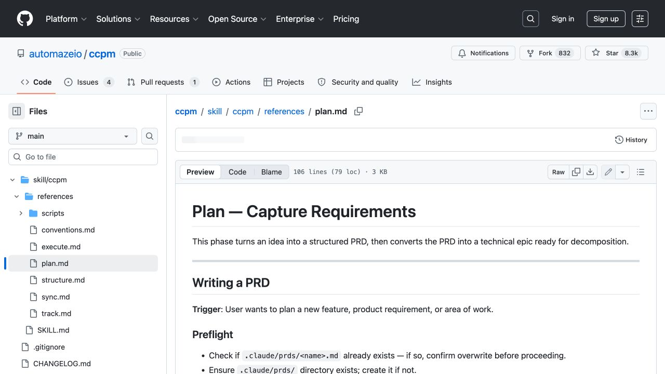Copy raw file contents icon

click(576, 172)
